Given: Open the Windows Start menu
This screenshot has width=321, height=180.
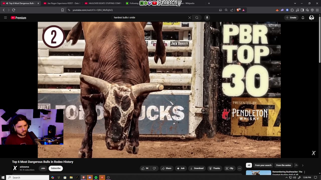Looking at the screenshot, I should pyautogui.click(x=3, y=177).
